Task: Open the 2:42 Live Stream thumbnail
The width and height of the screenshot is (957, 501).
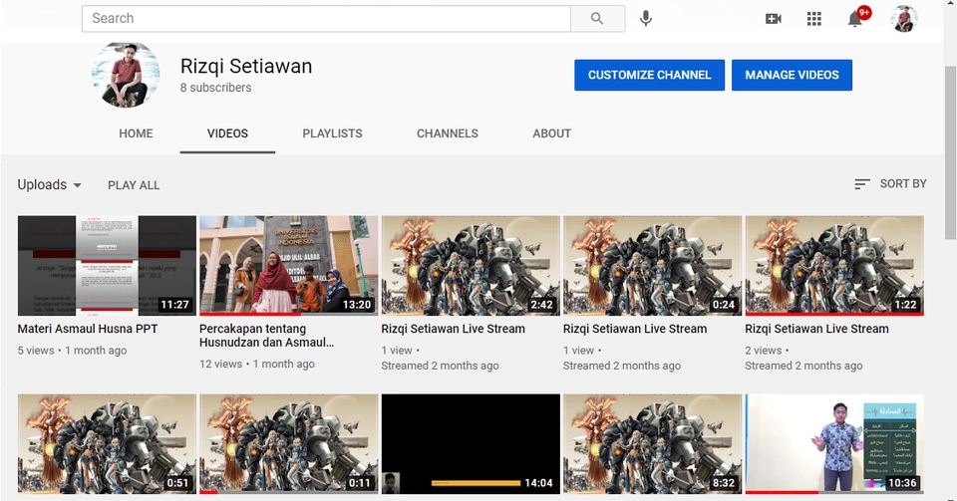Action: coord(471,265)
